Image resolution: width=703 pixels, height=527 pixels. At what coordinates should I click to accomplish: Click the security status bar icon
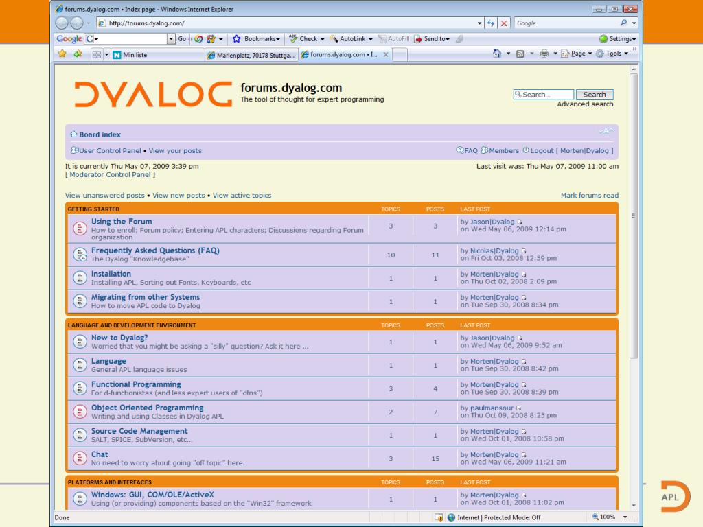[x=439, y=517]
